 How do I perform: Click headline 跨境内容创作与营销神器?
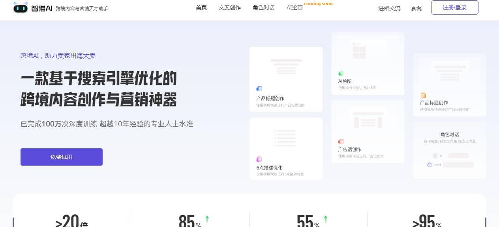pyautogui.click(x=99, y=100)
